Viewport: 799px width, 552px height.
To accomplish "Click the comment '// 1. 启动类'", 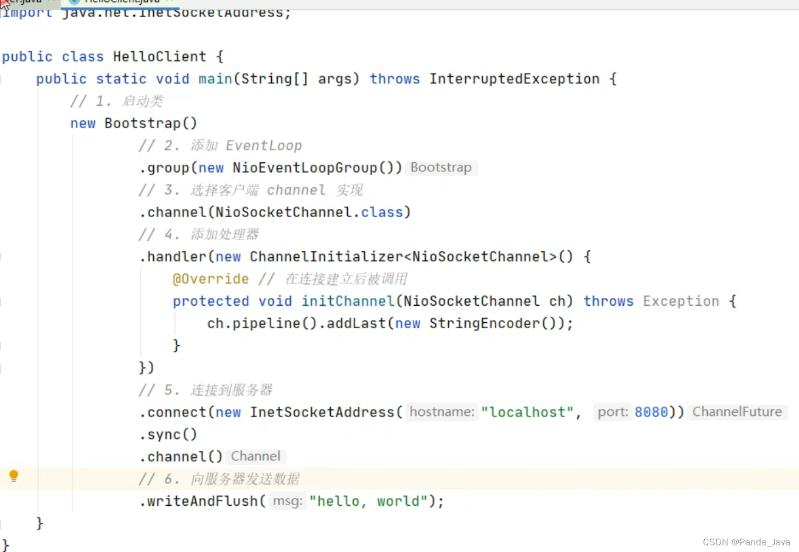I will click(x=117, y=101).
